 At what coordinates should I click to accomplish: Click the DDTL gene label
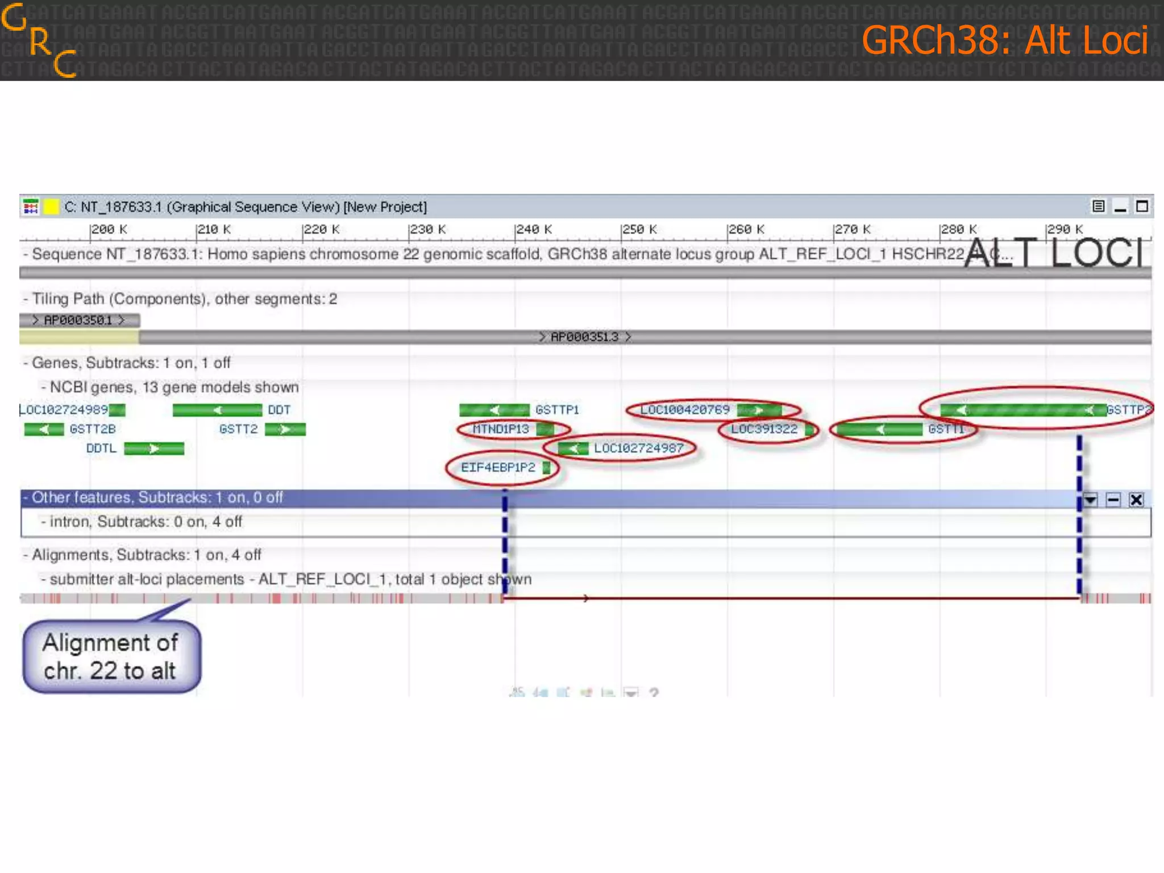point(101,448)
